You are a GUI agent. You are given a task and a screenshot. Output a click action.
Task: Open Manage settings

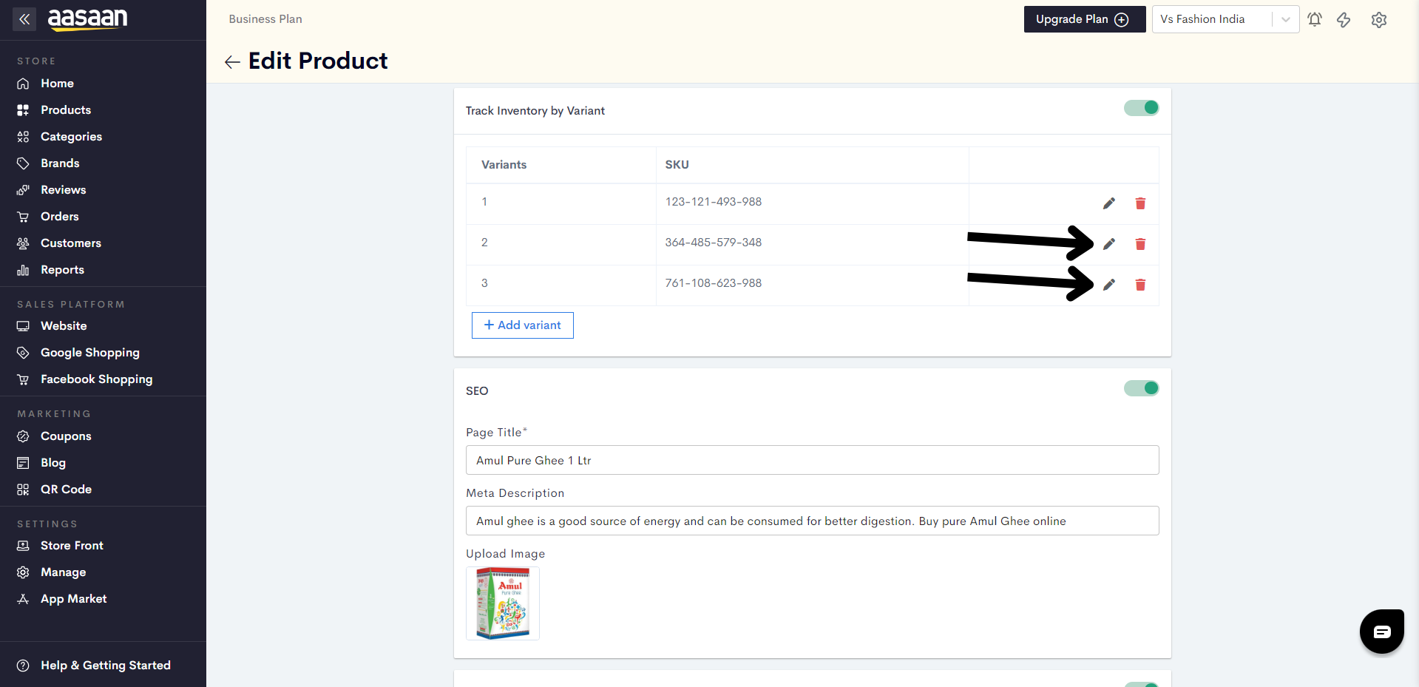(63, 572)
